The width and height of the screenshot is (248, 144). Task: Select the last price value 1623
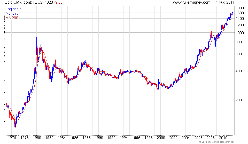coord(49,2)
